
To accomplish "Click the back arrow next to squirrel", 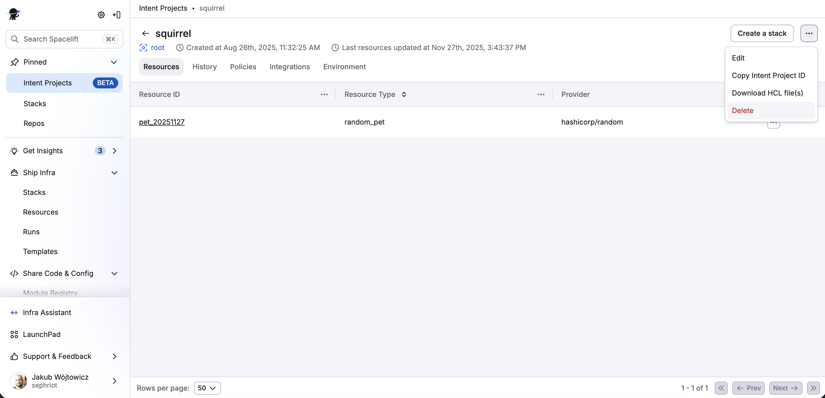I will [146, 33].
